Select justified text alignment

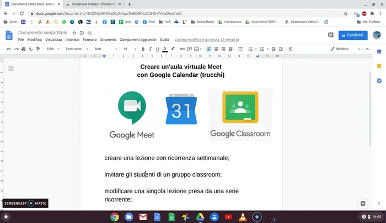pos(230,49)
